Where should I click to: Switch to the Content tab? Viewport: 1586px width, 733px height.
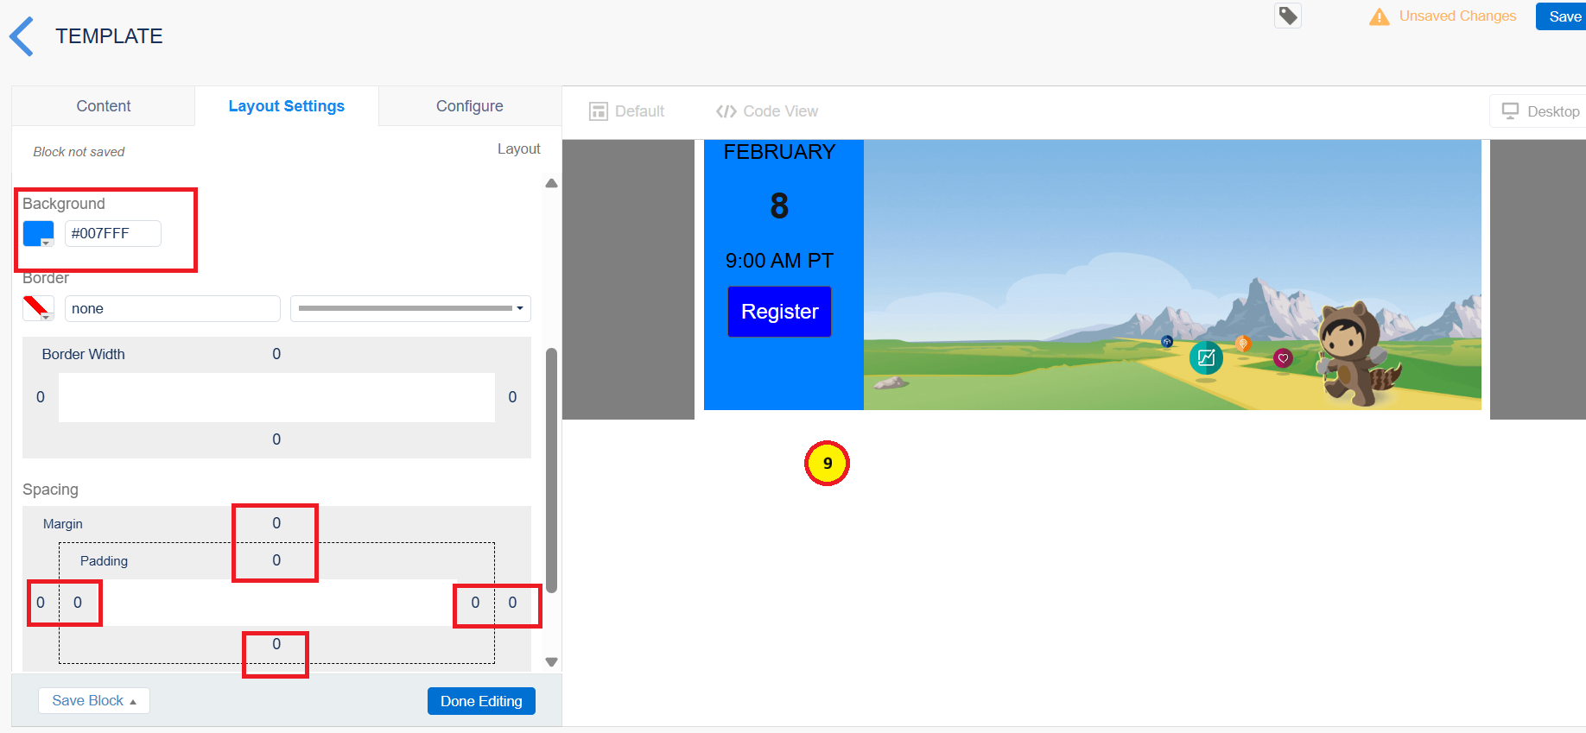pos(104,106)
